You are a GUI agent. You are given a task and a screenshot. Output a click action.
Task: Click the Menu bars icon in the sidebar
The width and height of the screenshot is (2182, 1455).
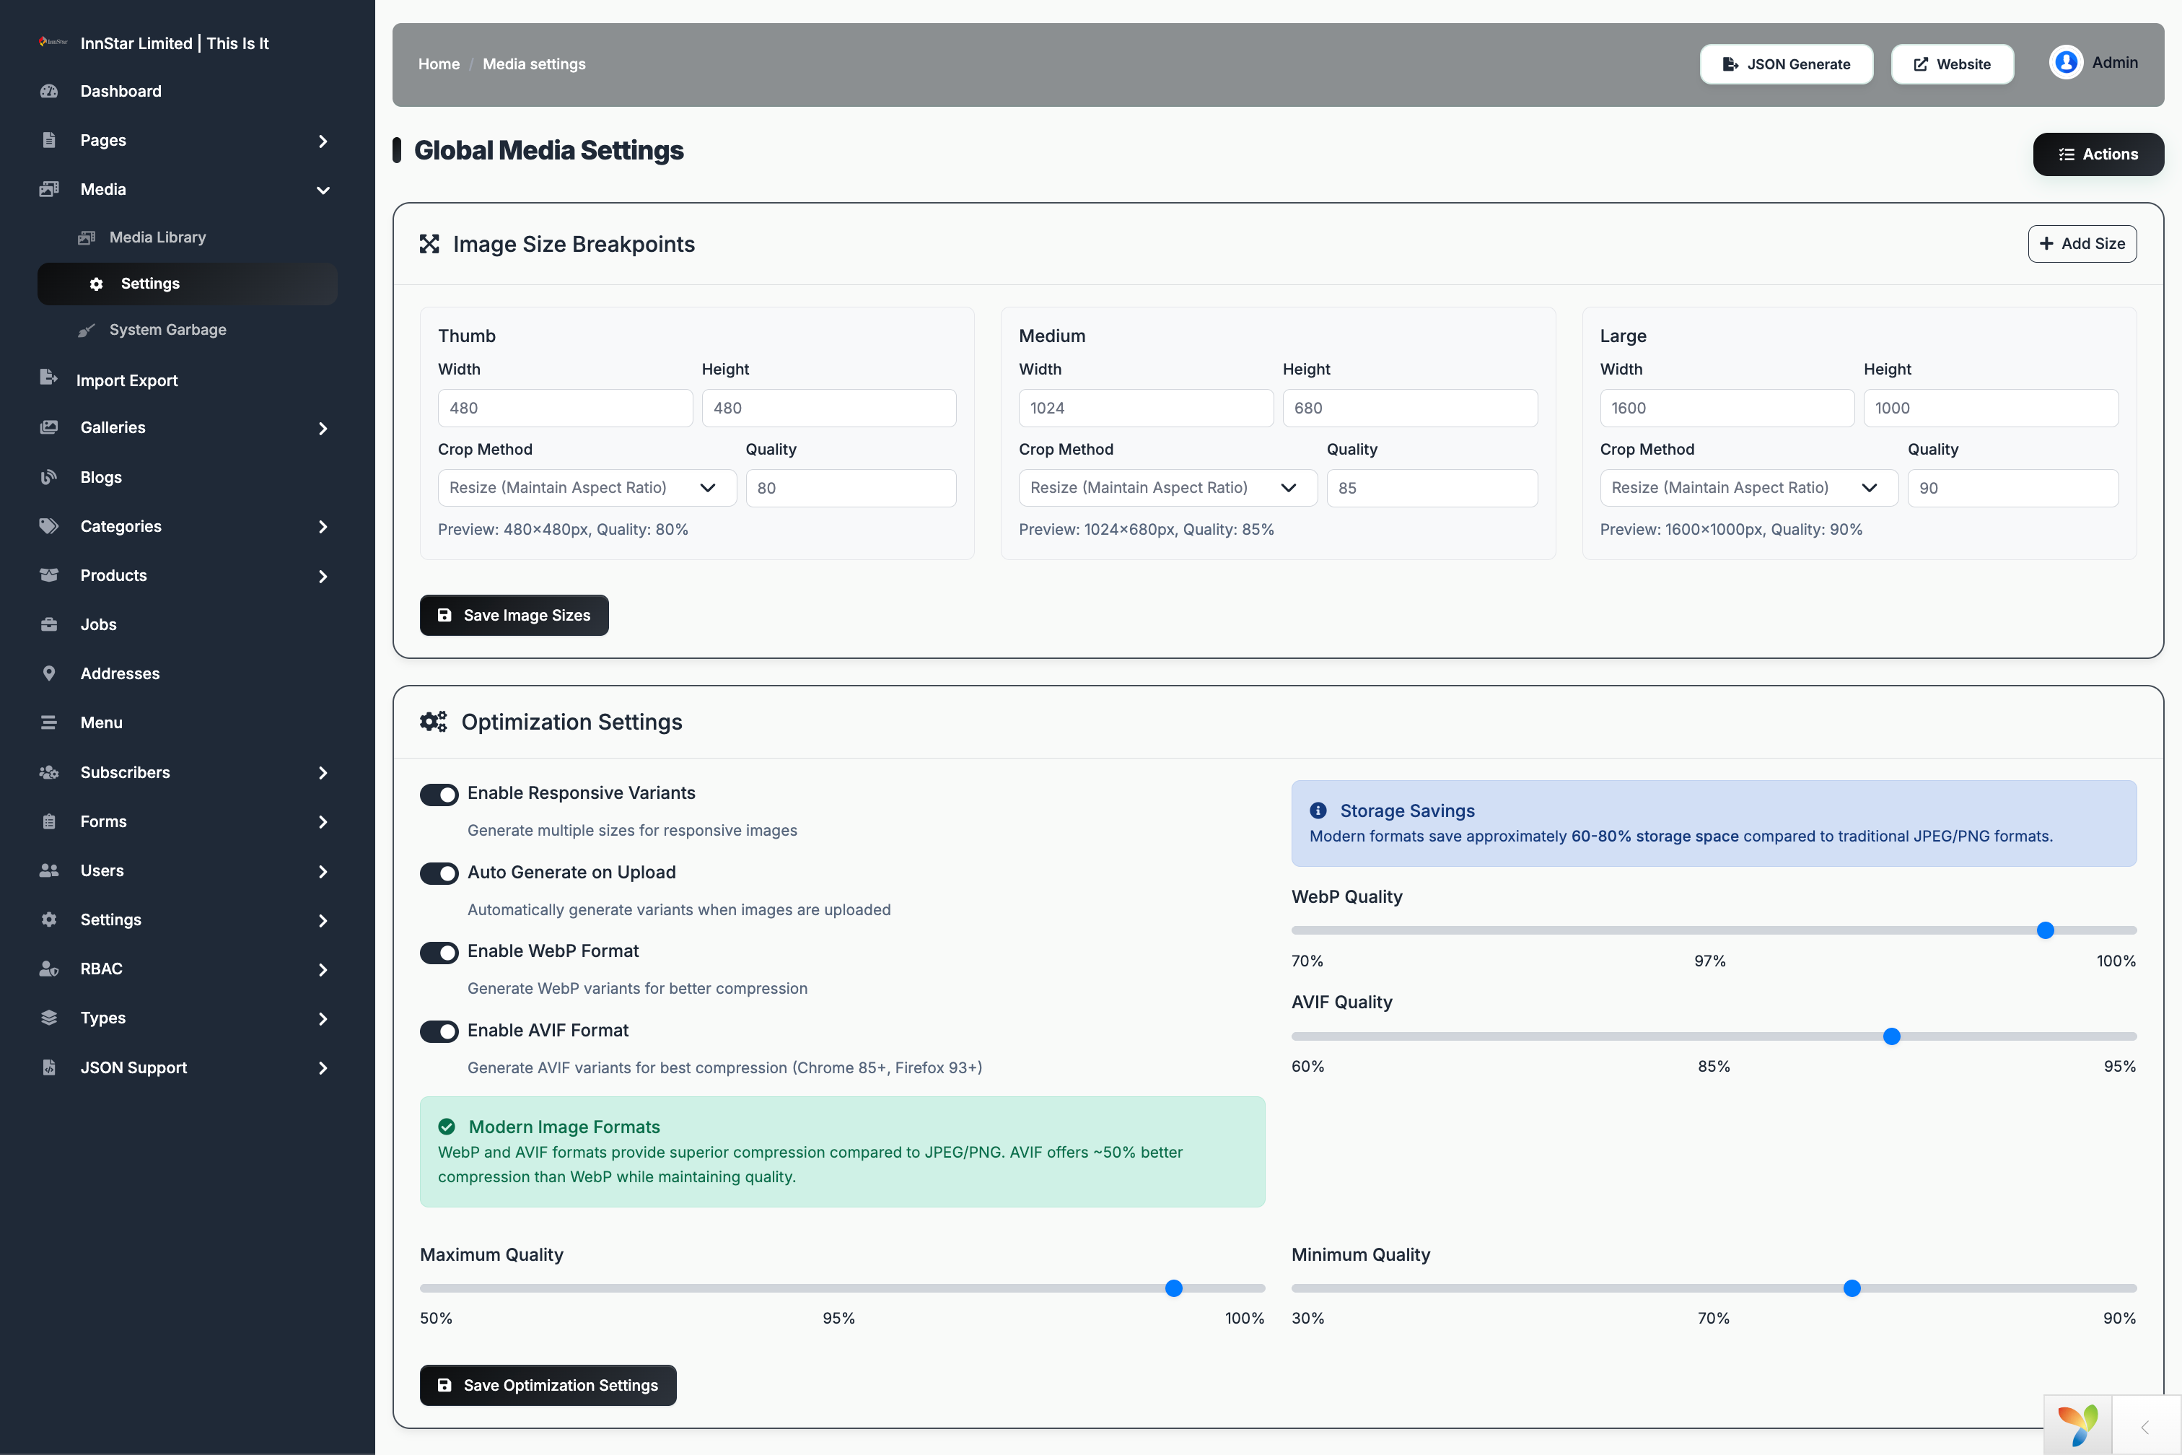49,723
